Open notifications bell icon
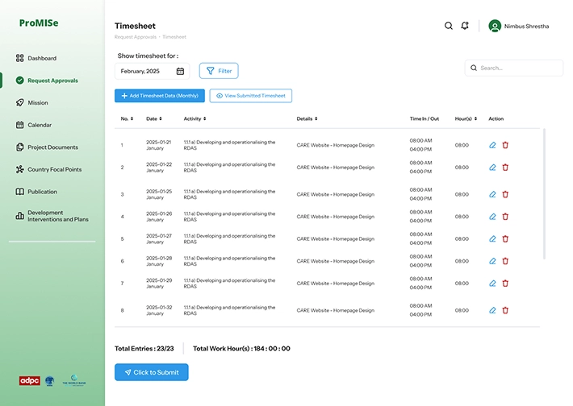Screen dimensions: 573x406 pos(465,26)
